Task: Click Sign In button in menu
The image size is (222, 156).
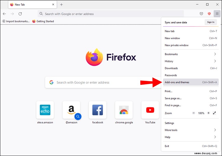Action: pos(211,22)
